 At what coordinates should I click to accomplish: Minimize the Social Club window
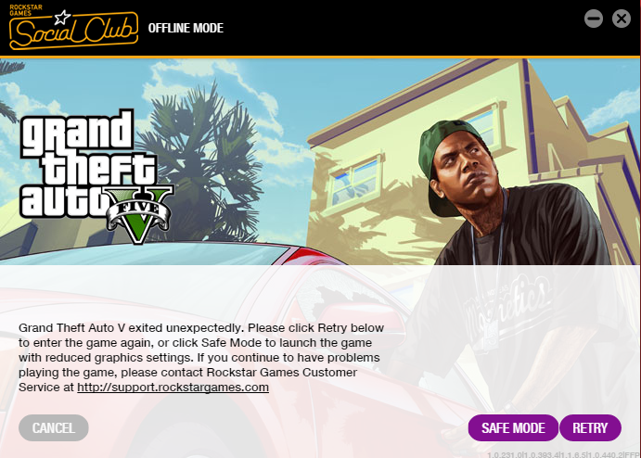point(594,19)
